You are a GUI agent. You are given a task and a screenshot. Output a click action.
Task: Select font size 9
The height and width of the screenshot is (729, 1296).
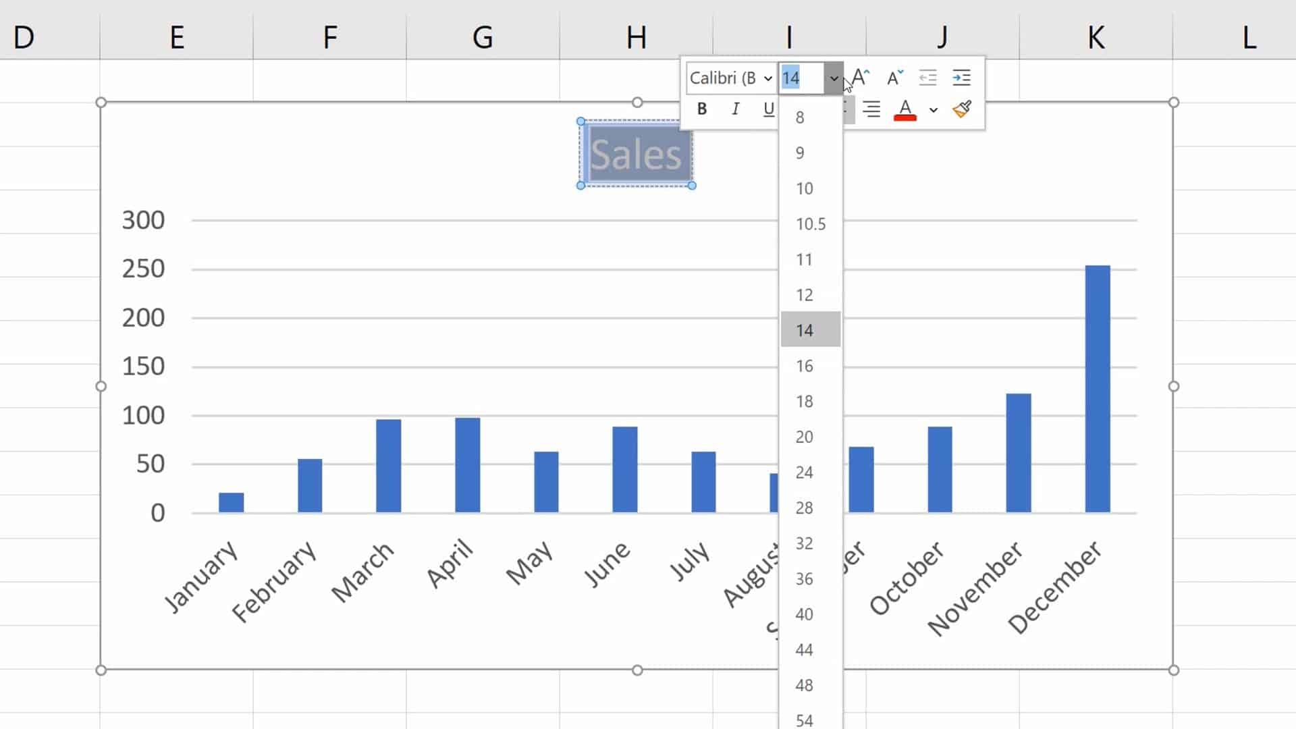tap(811, 153)
